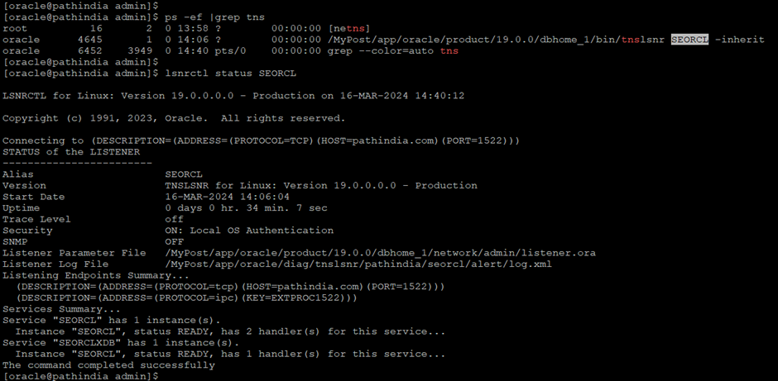
Task: Click the log.xml listener log file path
Action: pyautogui.click(x=358, y=264)
